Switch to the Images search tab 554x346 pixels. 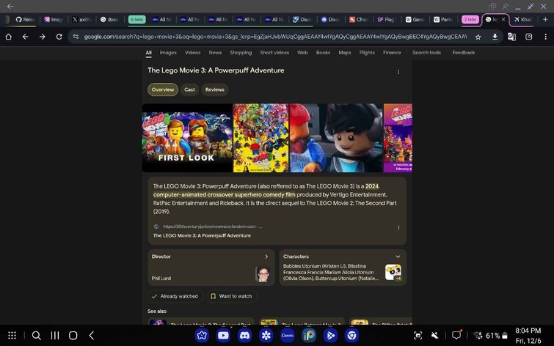168,53
